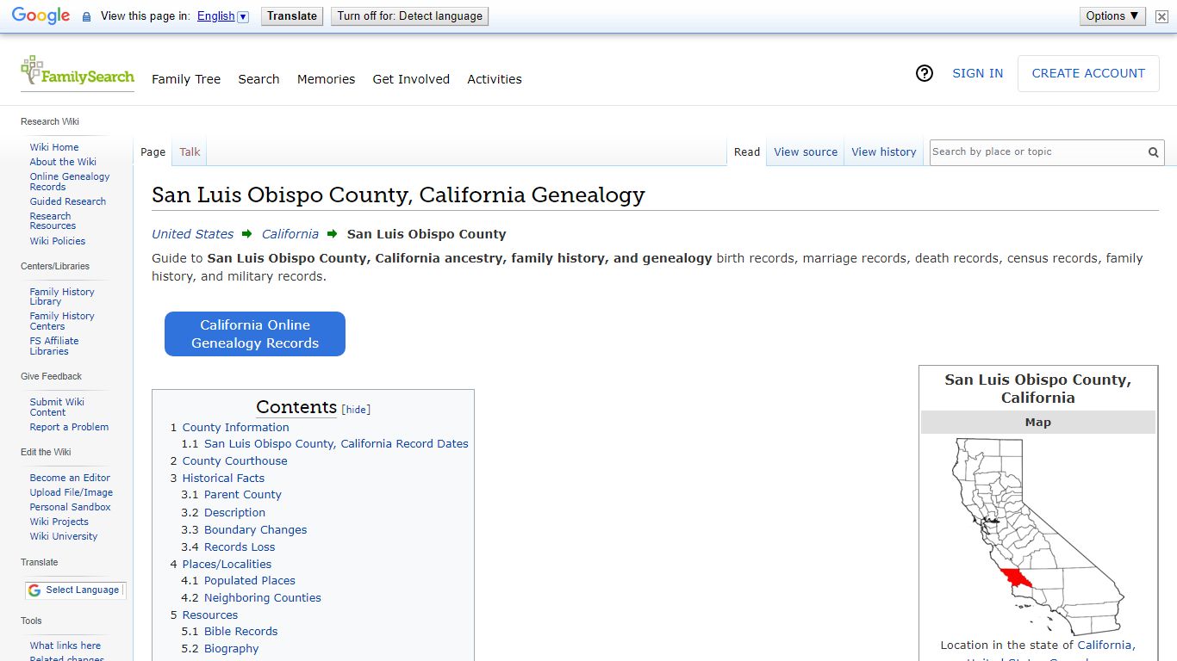The image size is (1177, 661).
Task: Close the Google translate bar
Action: tap(1161, 16)
